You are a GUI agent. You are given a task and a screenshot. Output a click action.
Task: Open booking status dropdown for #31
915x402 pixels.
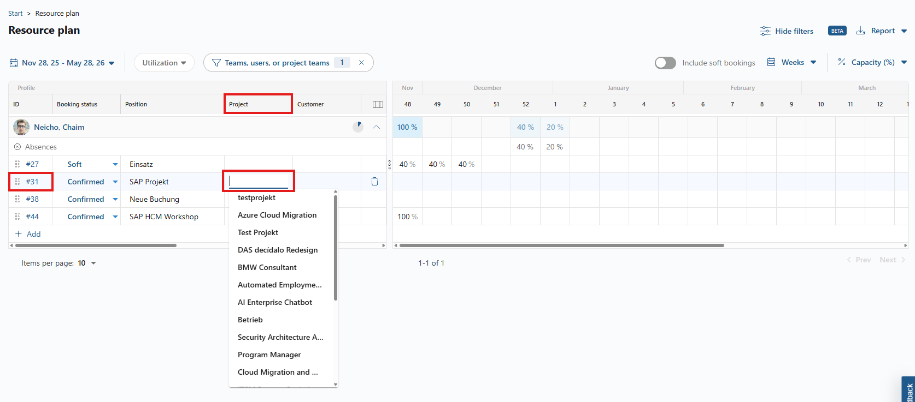115,182
